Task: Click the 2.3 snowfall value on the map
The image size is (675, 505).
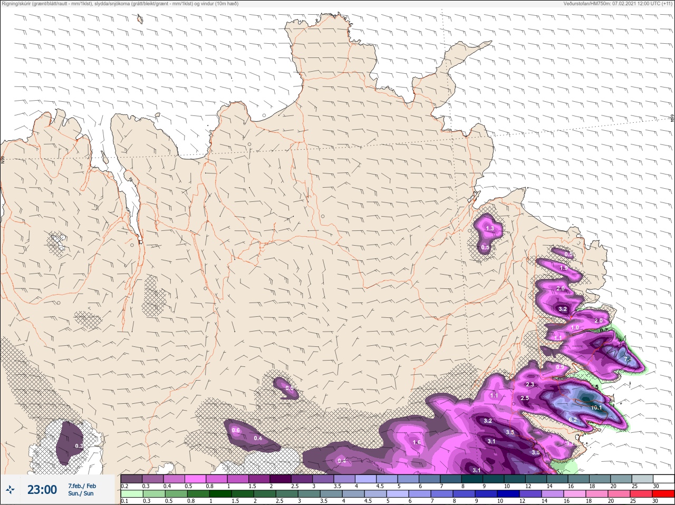Action: tap(530, 385)
